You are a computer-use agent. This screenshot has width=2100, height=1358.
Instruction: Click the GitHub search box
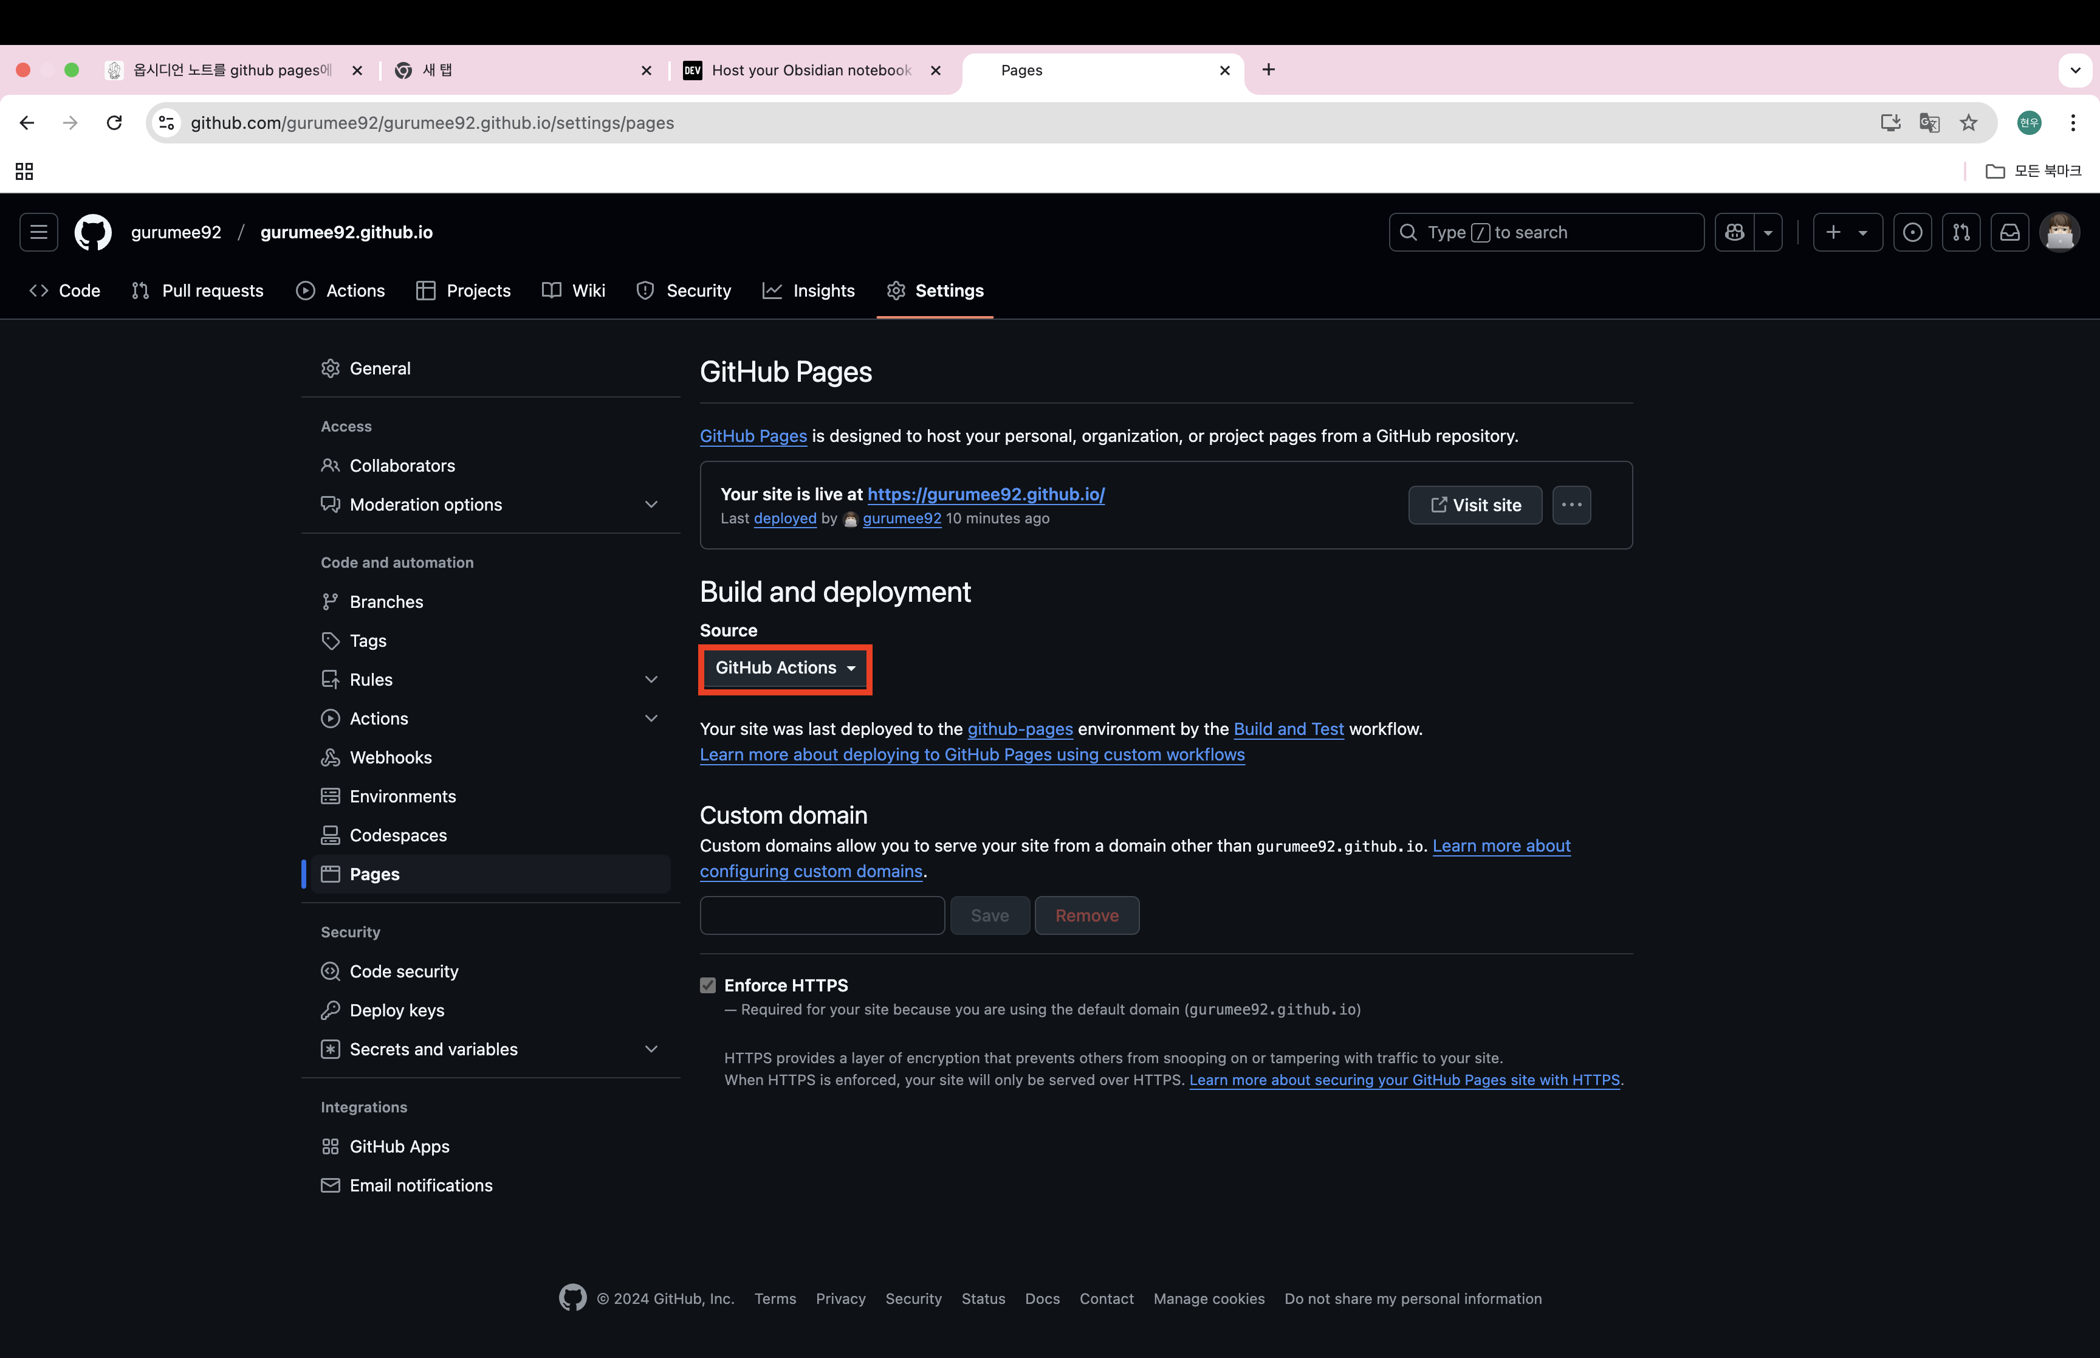tap(1546, 232)
